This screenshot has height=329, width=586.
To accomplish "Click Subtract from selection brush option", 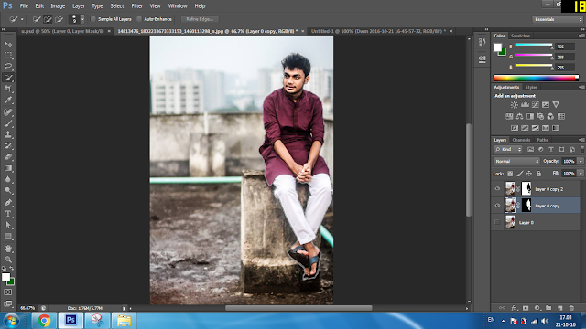I will (x=59, y=19).
